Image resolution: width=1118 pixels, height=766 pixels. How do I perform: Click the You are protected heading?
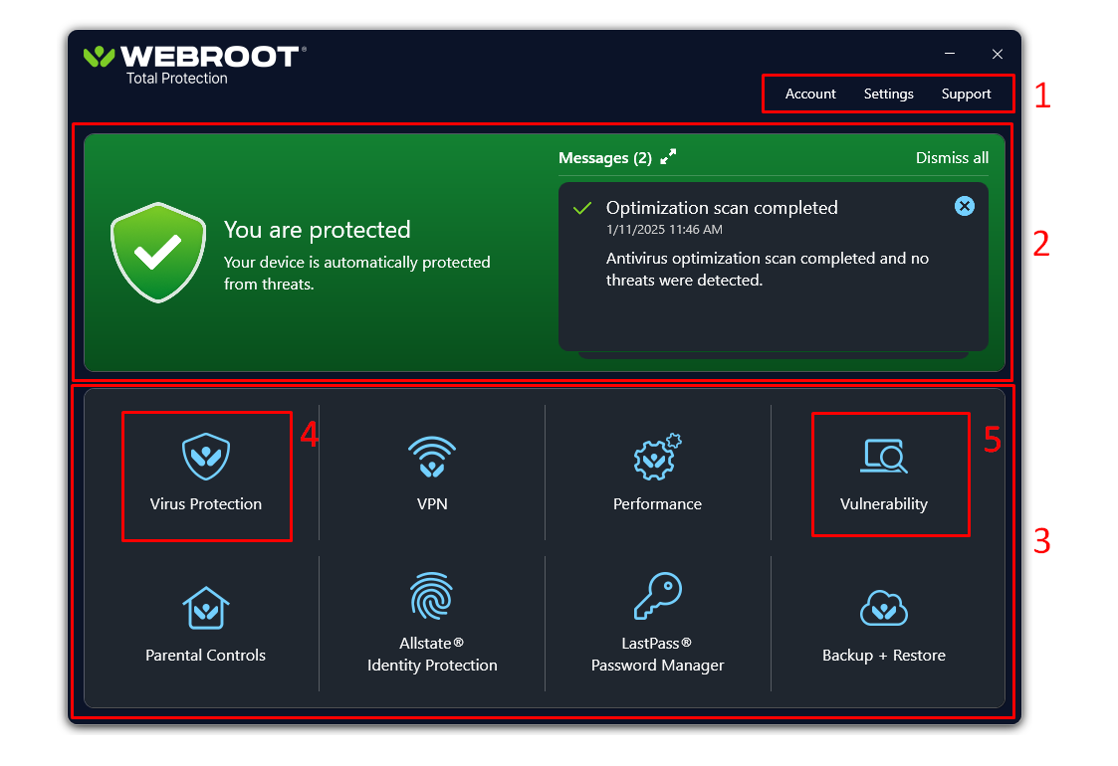coord(318,230)
